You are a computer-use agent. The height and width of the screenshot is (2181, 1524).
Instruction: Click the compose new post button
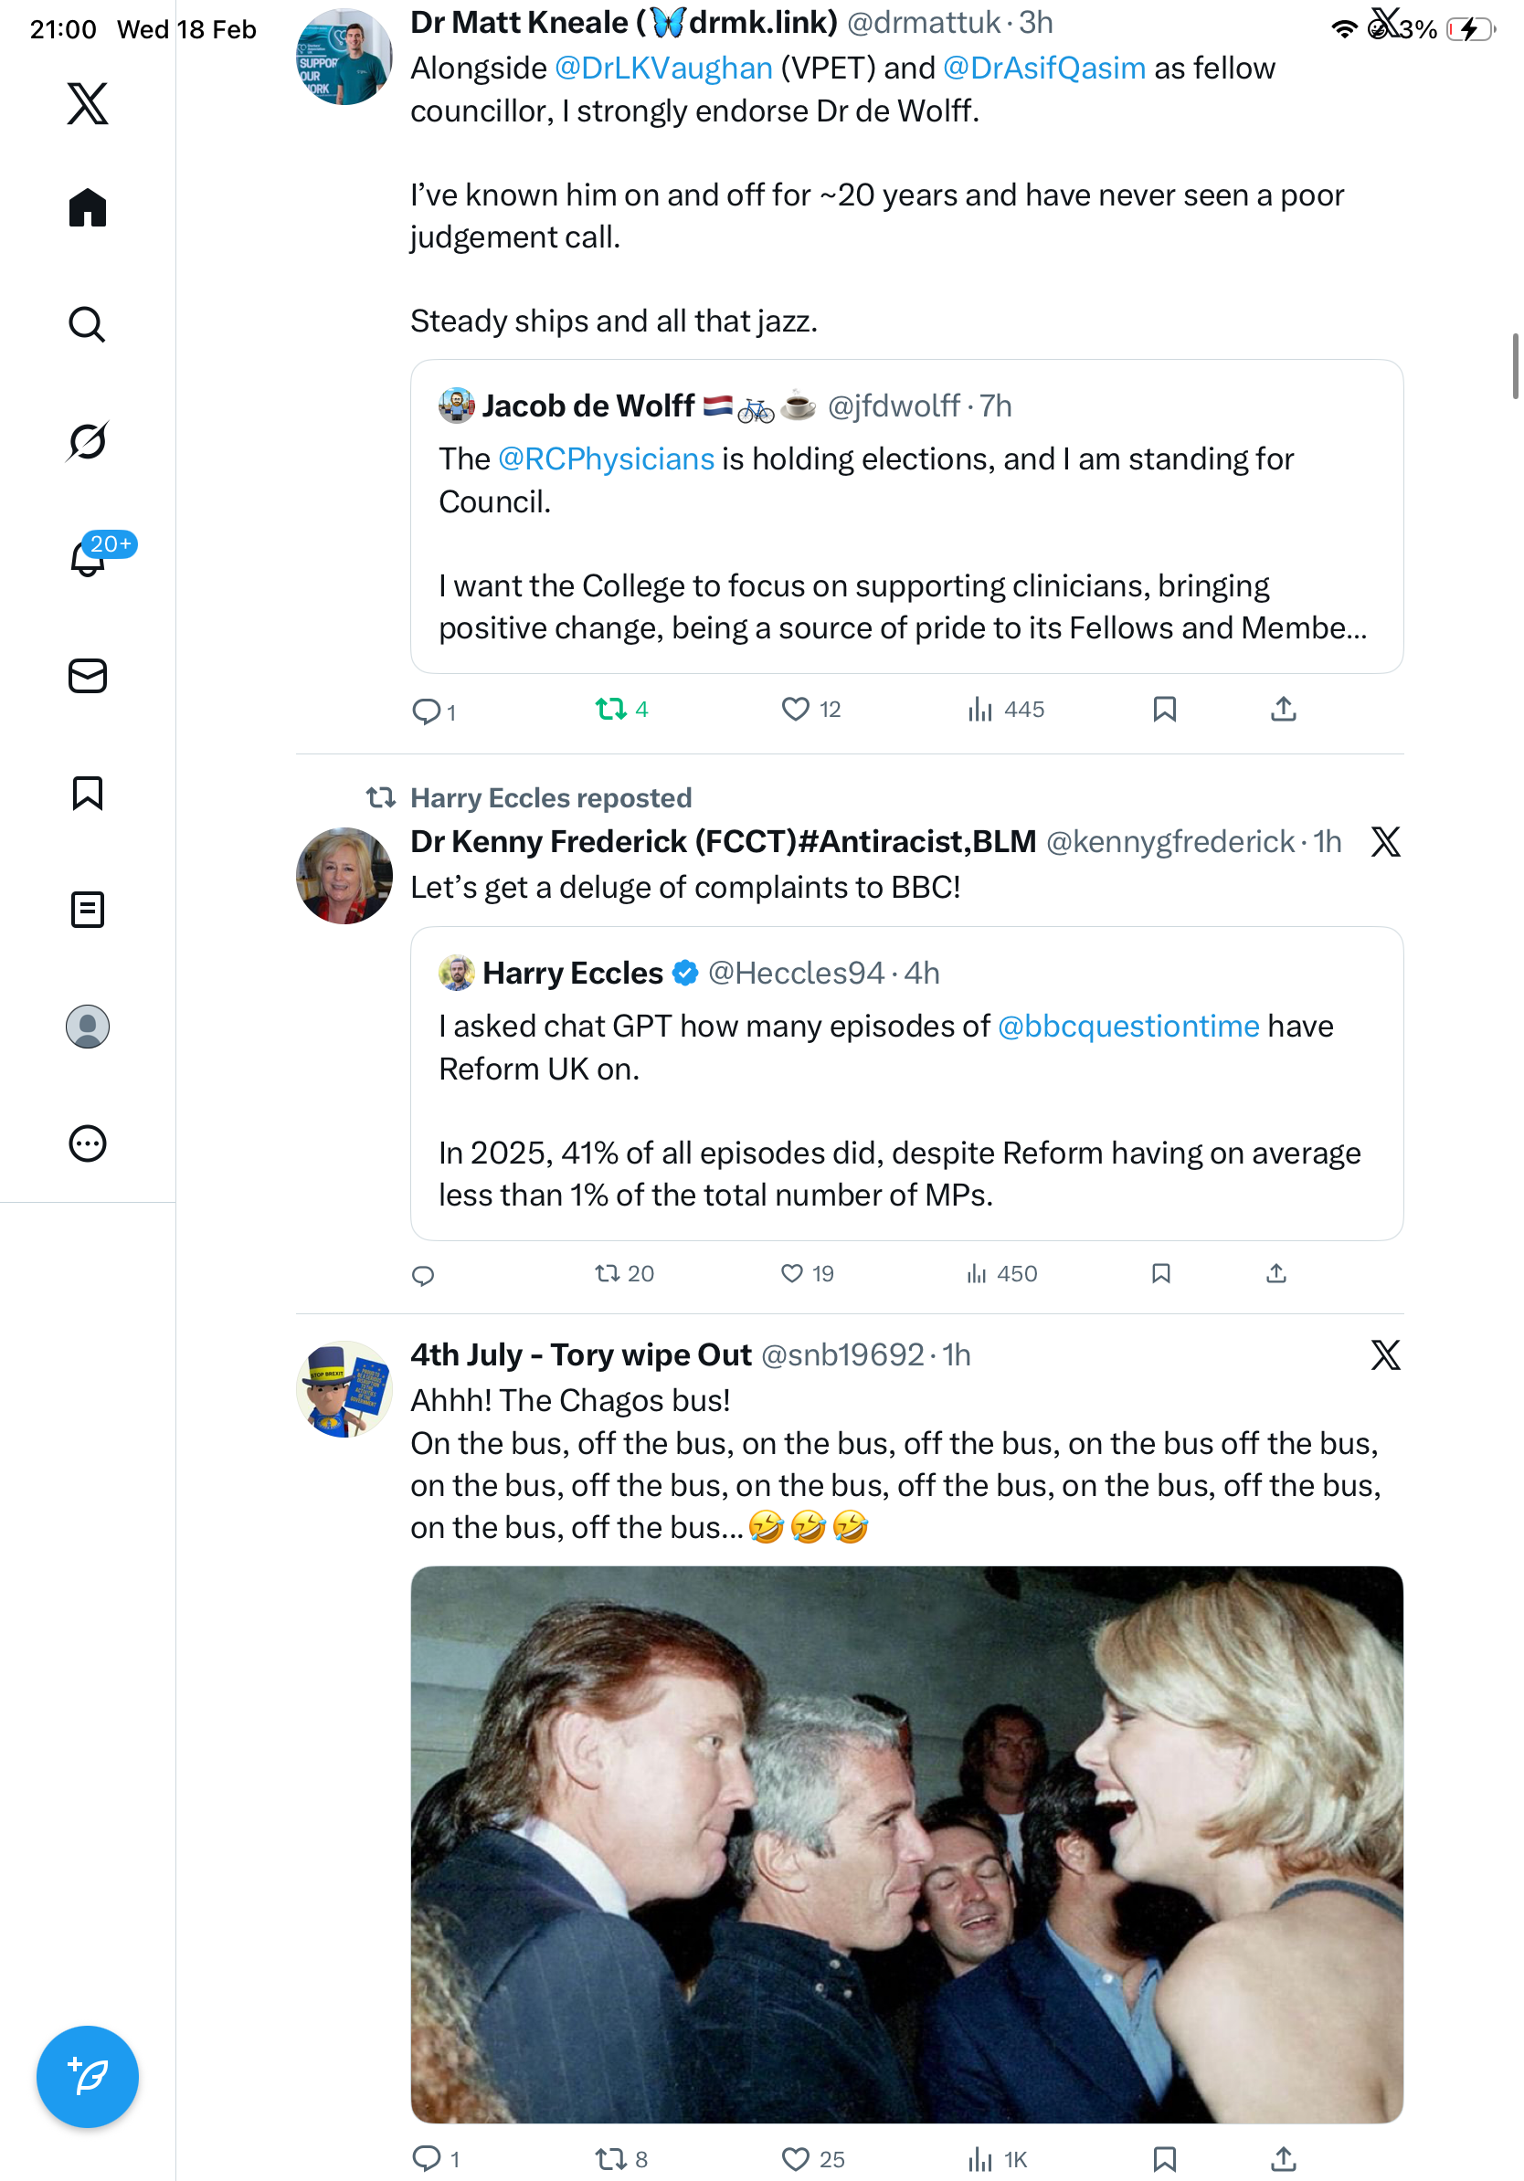[88, 2076]
